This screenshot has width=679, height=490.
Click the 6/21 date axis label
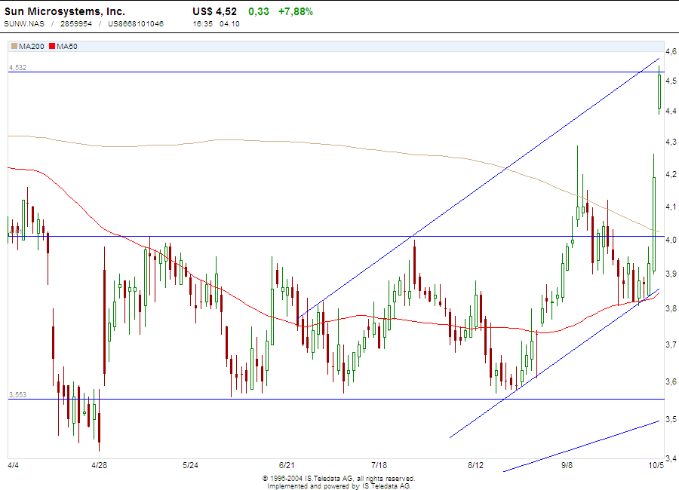pos(287,465)
